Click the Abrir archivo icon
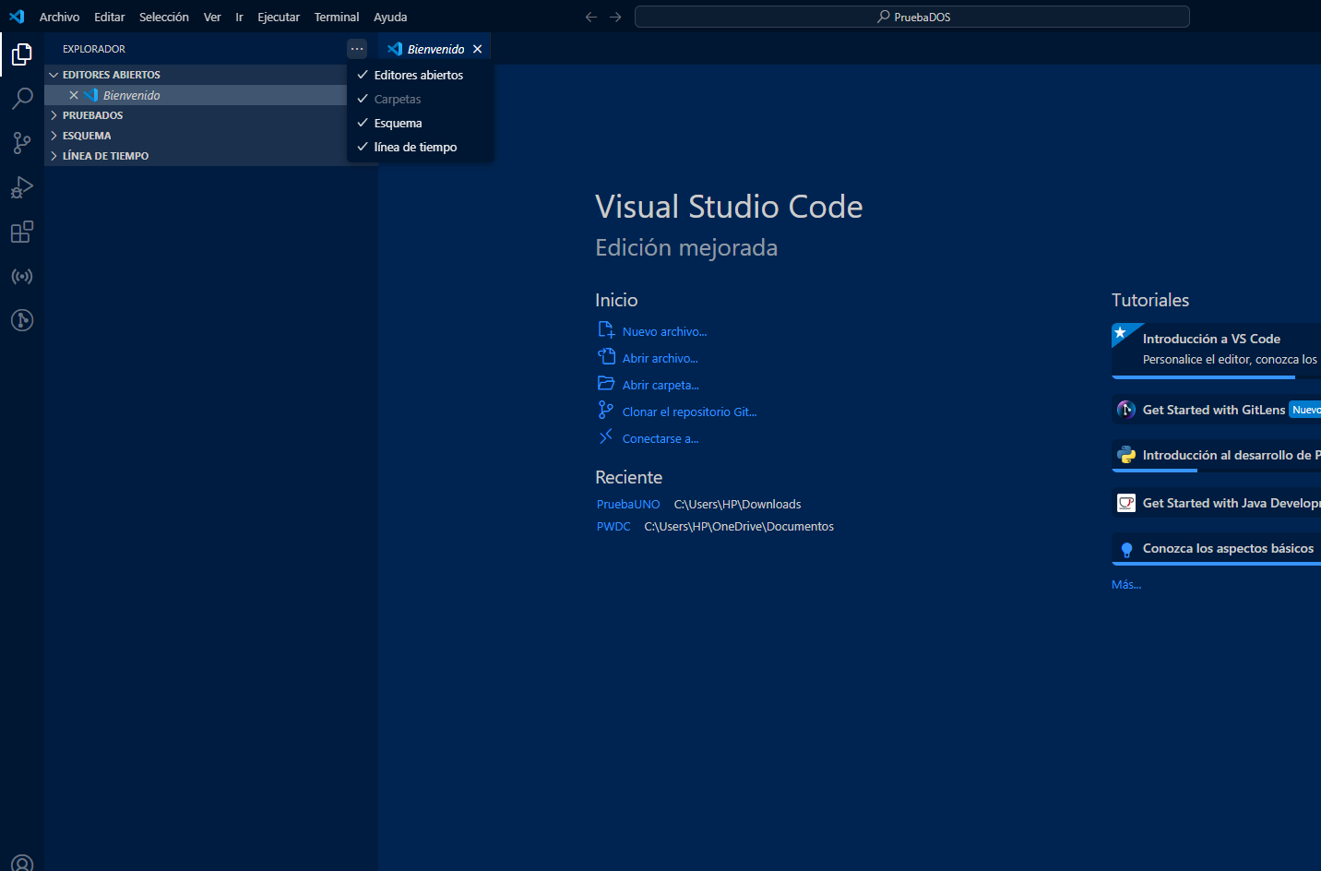1321x871 pixels. [x=606, y=357]
